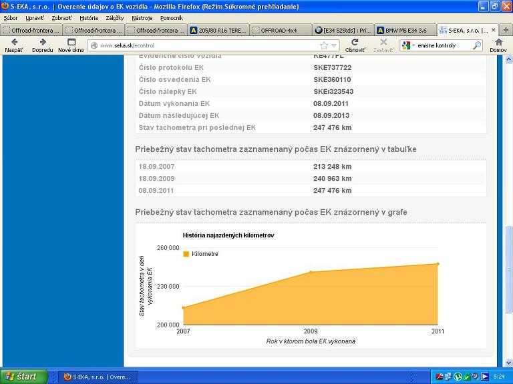Click the vertical scrollbar thumb
513x384 pixels.
509,269
